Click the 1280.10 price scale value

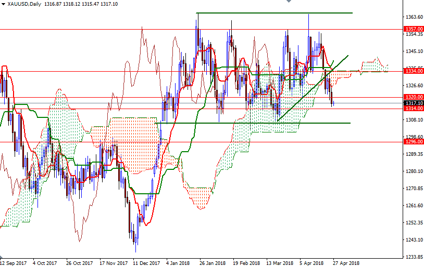click(414, 171)
